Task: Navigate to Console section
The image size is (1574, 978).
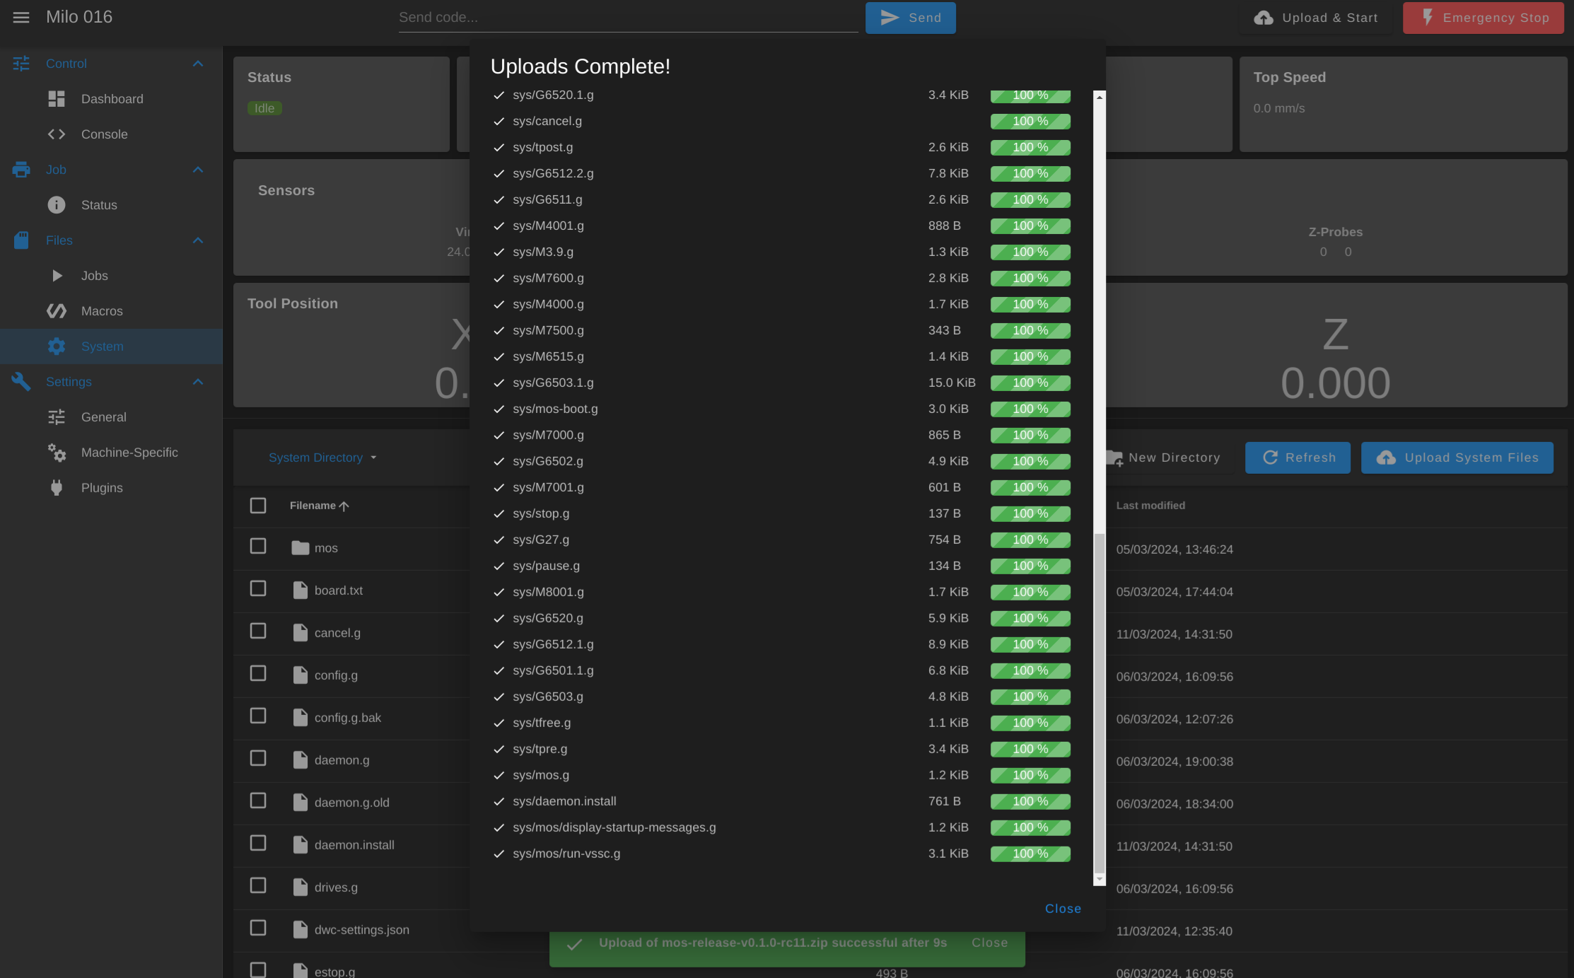Action: coord(104,134)
